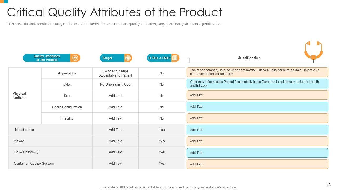Select the Quality Attributes of the Product label
This screenshot has width=337, height=190.
click(x=47, y=58)
